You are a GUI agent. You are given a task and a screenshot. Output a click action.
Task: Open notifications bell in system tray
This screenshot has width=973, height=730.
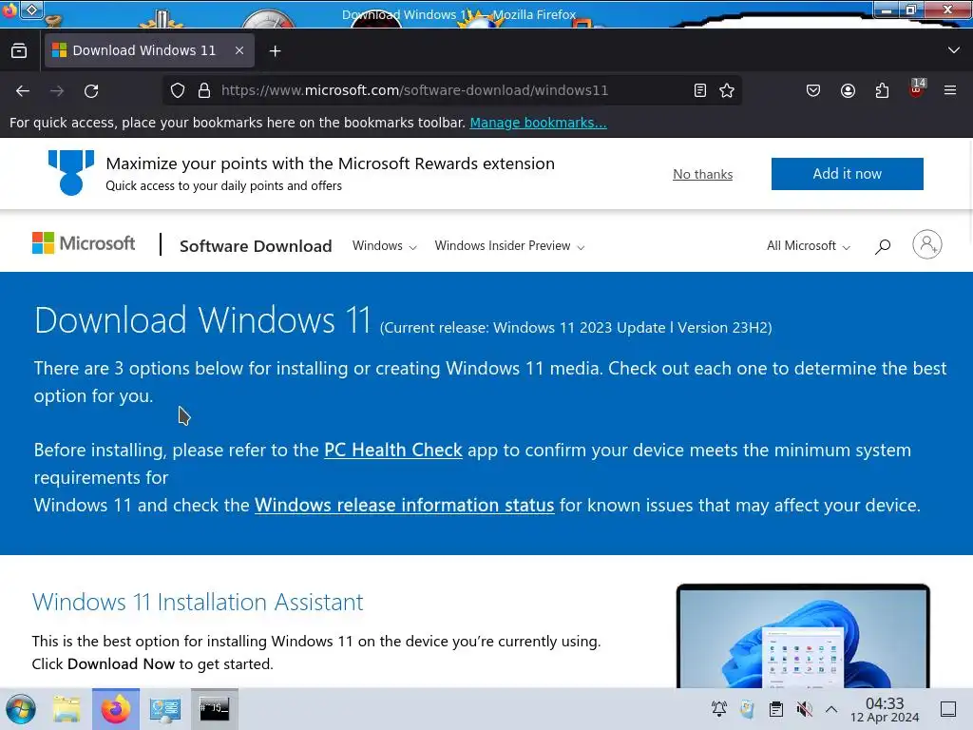[x=719, y=709]
